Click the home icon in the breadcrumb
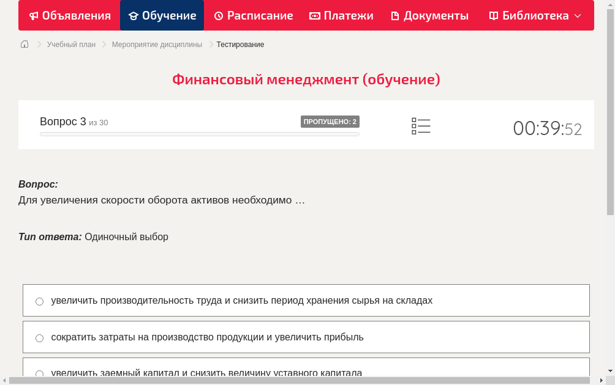The width and height of the screenshot is (615, 385). pyautogui.click(x=24, y=44)
